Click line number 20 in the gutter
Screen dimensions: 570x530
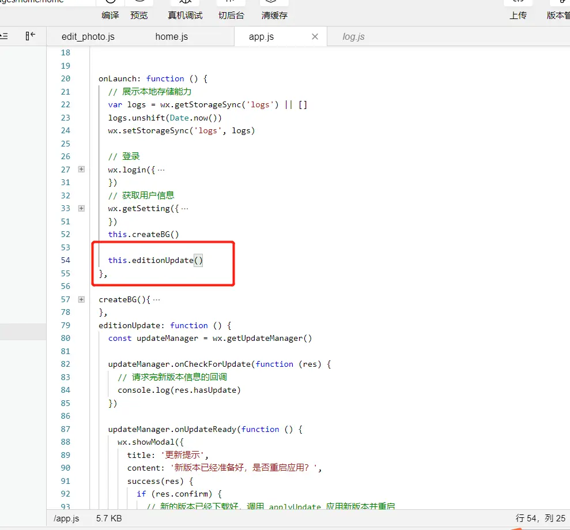pyautogui.click(x=66, y=78)
